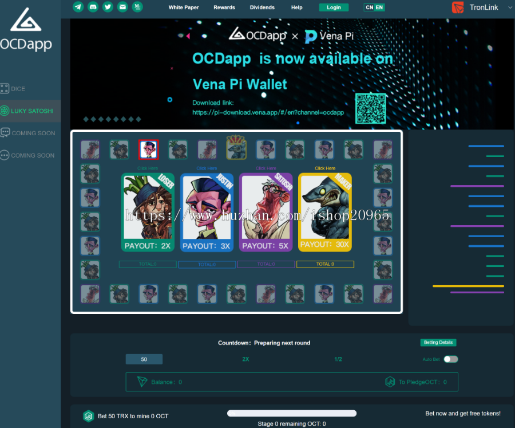Open the Rewards menu item

point(224,7)
